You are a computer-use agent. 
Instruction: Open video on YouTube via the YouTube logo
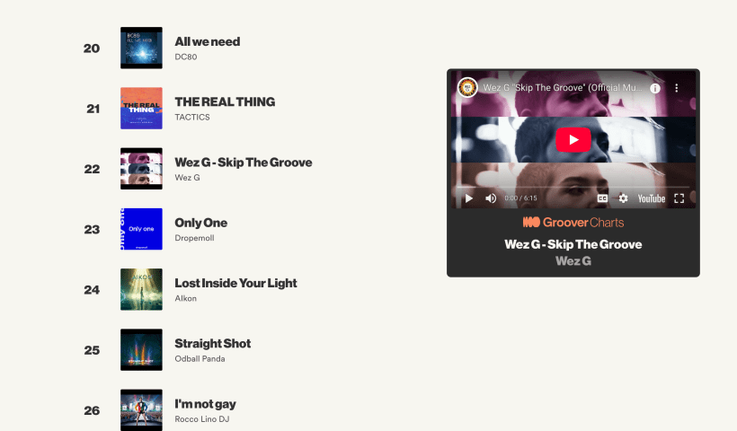pyautogui.click(x=651, y=198)
